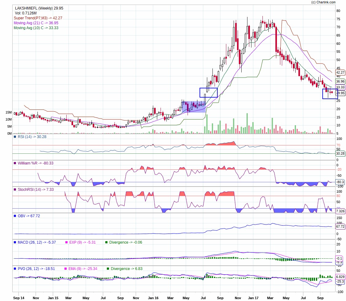The width and height of the screenshot is (346, 301).
Task: Click the 5M volume axis label
Action: (x=10, y=127)
